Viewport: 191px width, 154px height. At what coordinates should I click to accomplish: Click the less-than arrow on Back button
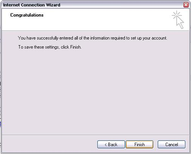tap(106, 145)
